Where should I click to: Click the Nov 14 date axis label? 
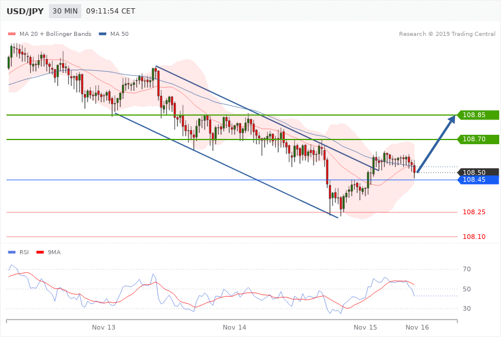(235, 327)
